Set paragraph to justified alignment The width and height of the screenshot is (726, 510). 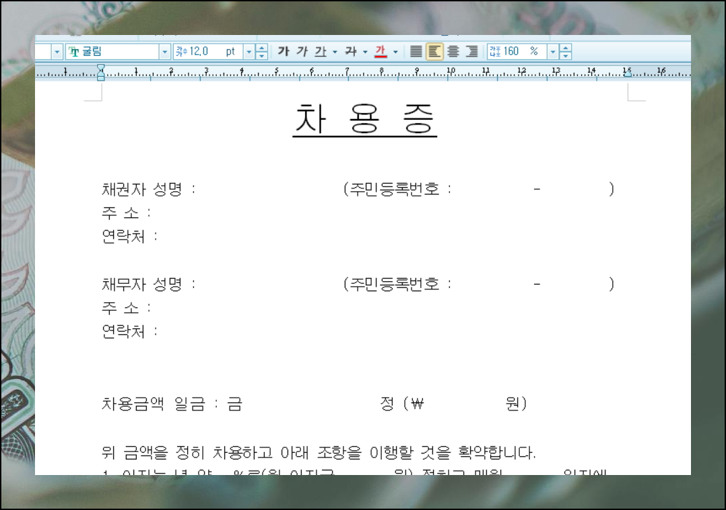[416, 51]
